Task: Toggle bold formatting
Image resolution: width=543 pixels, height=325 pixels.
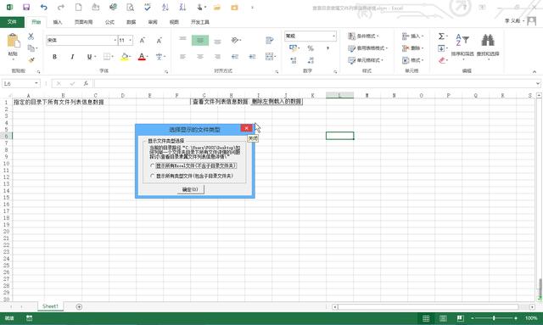Action: click(54, 57)
